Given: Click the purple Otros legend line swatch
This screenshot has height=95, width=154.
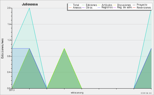Looking at the screenshot, I should pyautogui.click(x=83, y=7).
